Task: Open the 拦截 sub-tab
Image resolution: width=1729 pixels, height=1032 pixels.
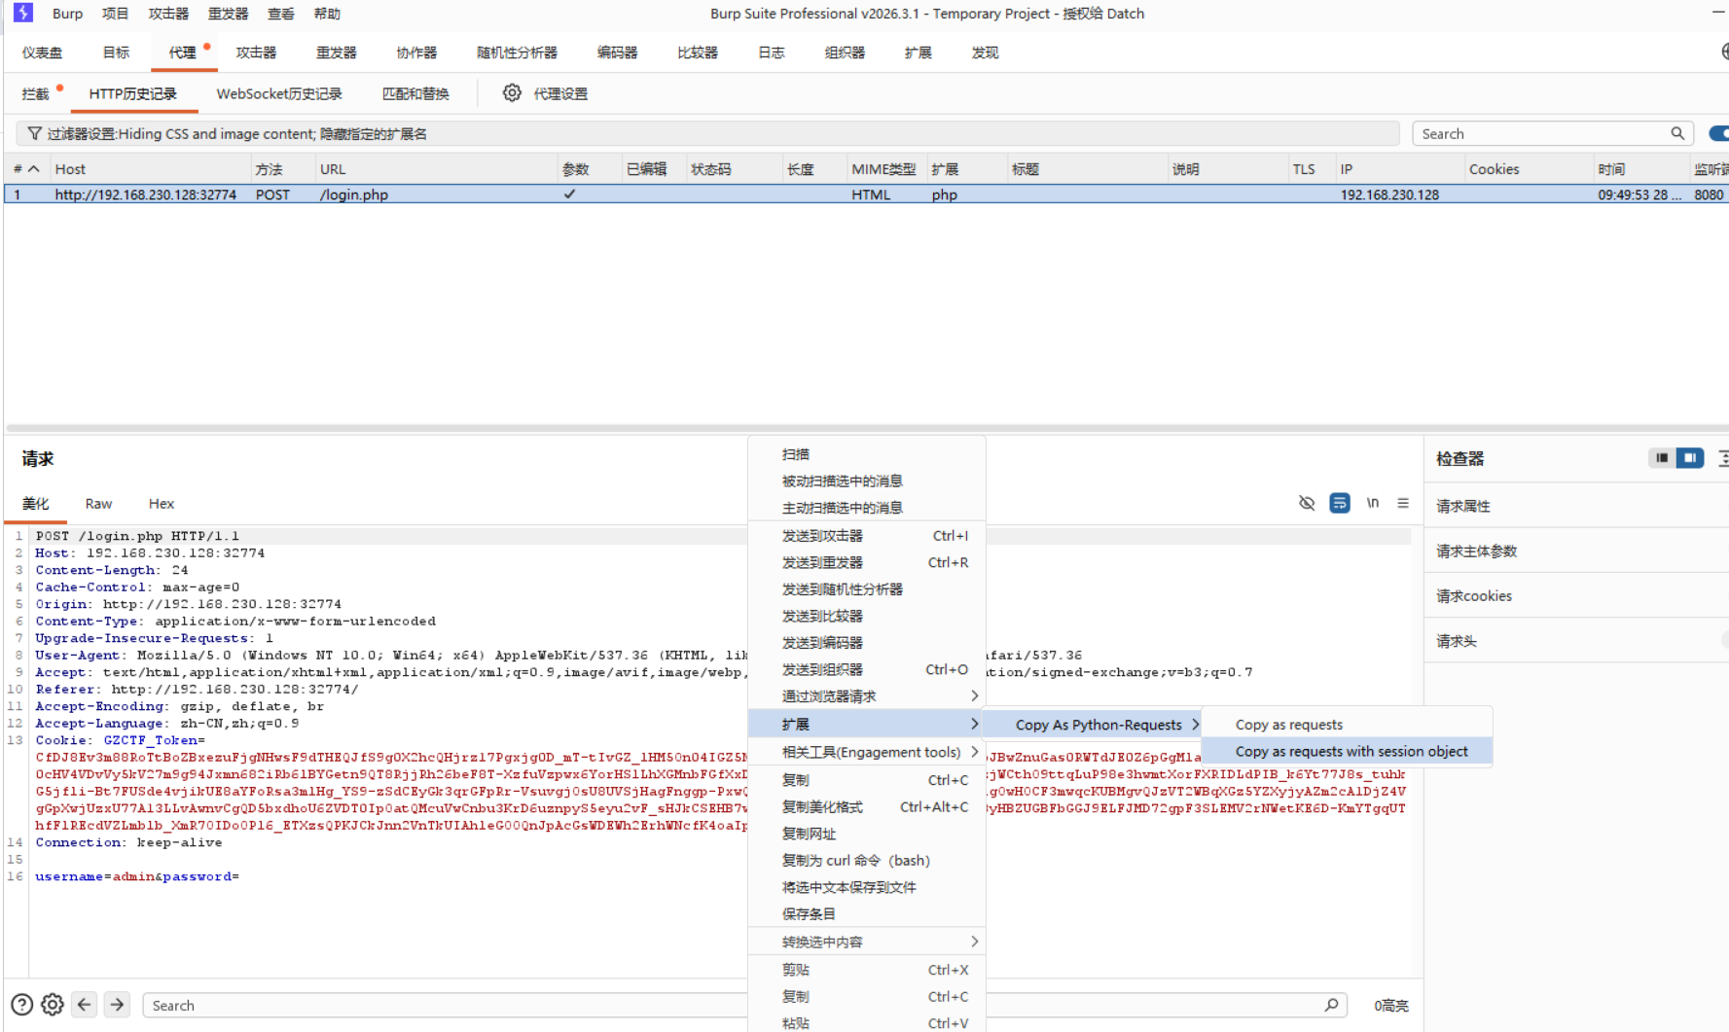Action: pos(35,93)
